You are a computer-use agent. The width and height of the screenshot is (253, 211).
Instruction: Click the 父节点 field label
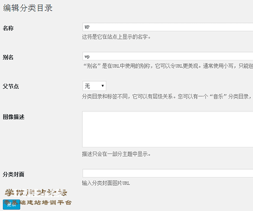click(11, 87)
